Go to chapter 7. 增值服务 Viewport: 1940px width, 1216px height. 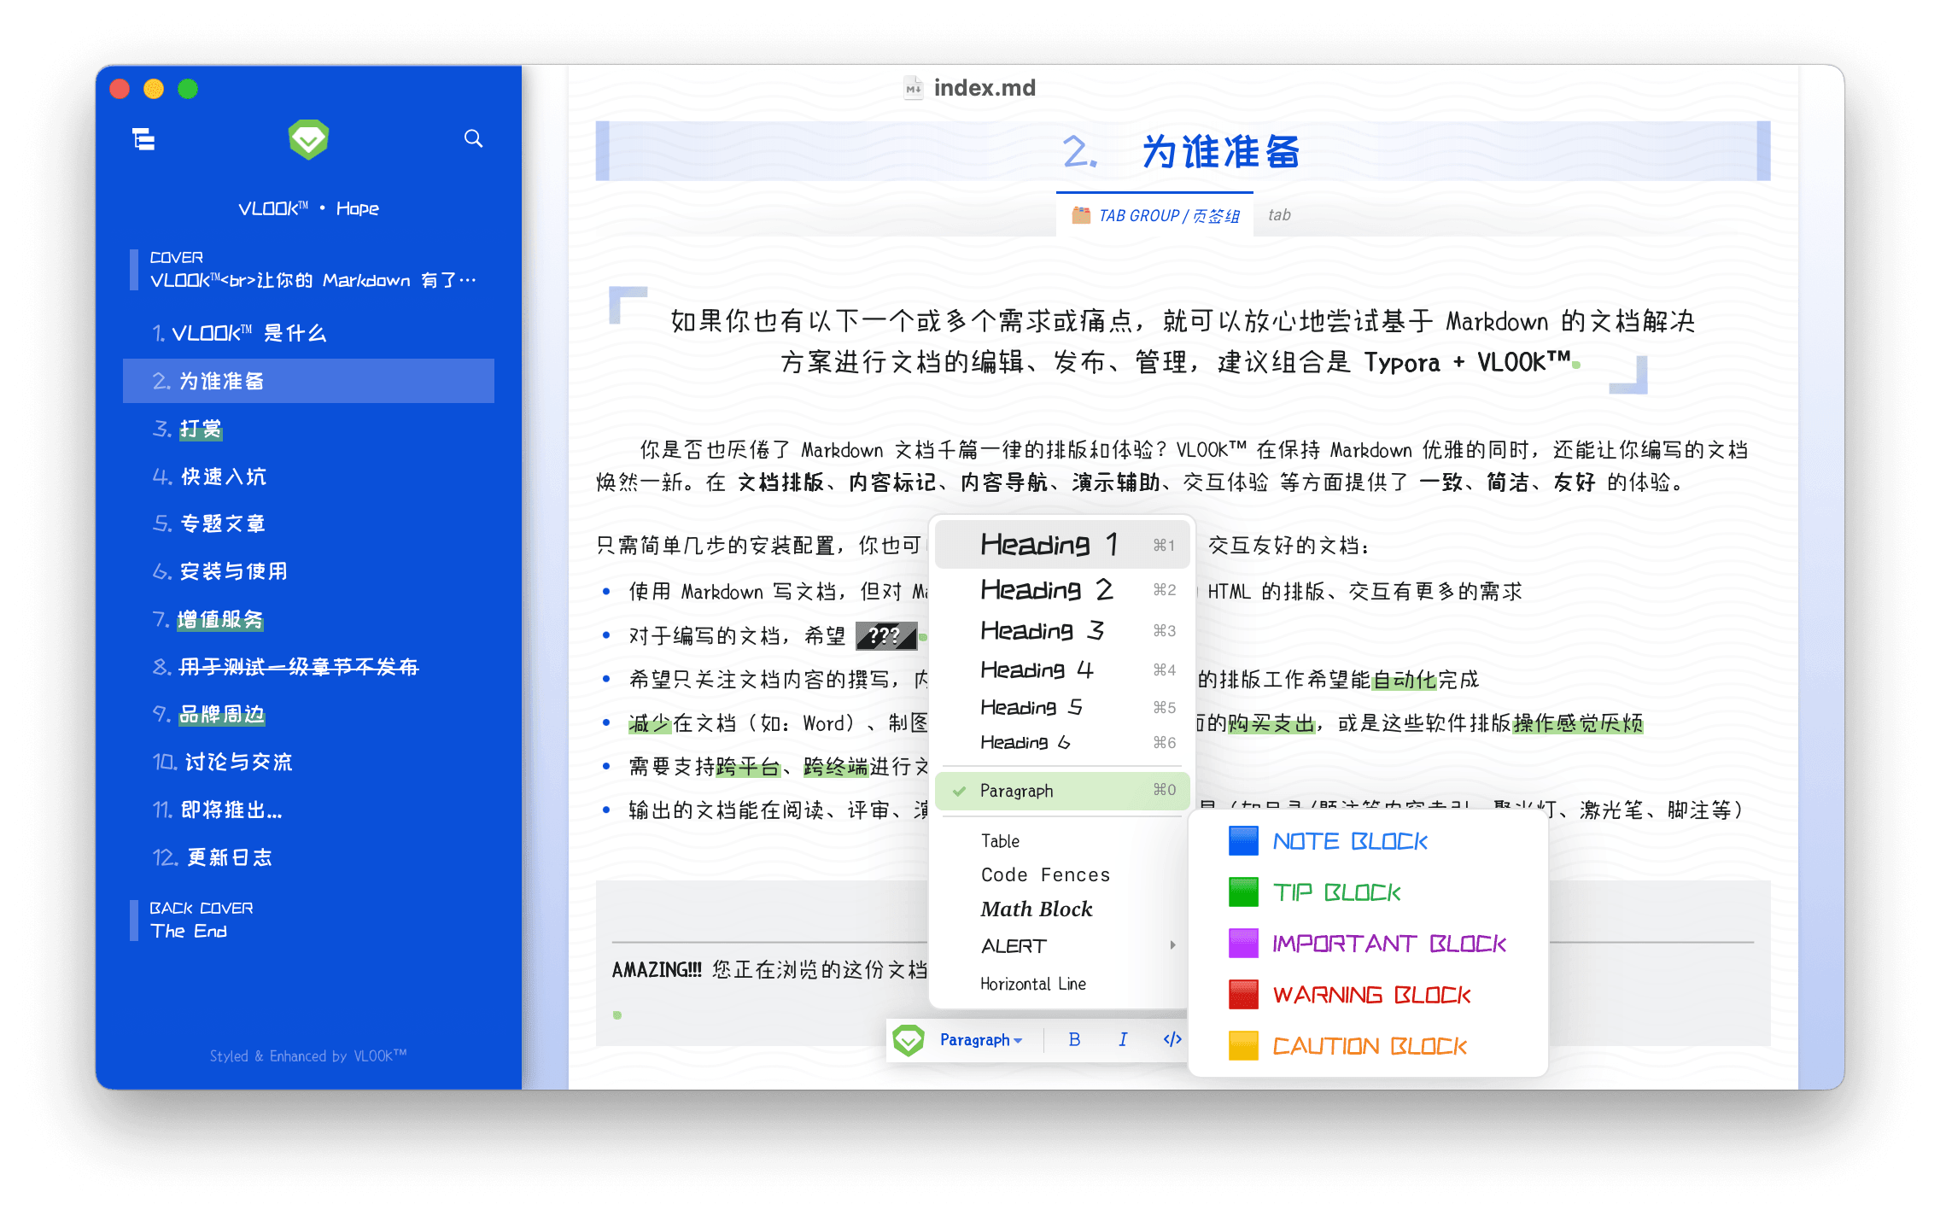308,619
